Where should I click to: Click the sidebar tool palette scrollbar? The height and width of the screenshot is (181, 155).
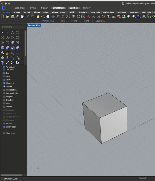pos(26,43)
